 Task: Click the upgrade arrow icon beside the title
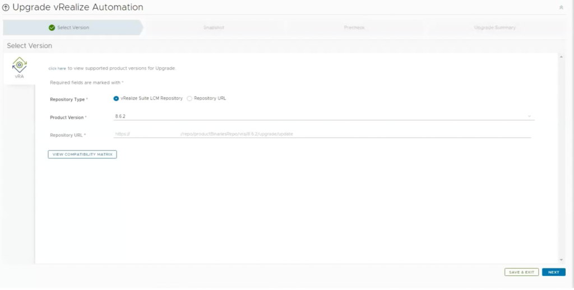tap(6, 7)
